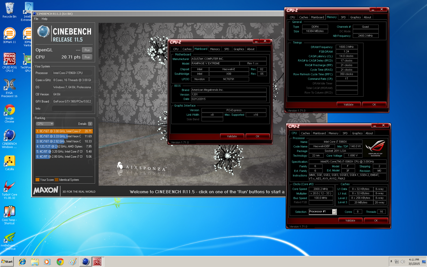Switch to the Cinebench taskbar button
Viewport: 427px width, 267px height.
point(85,262)
